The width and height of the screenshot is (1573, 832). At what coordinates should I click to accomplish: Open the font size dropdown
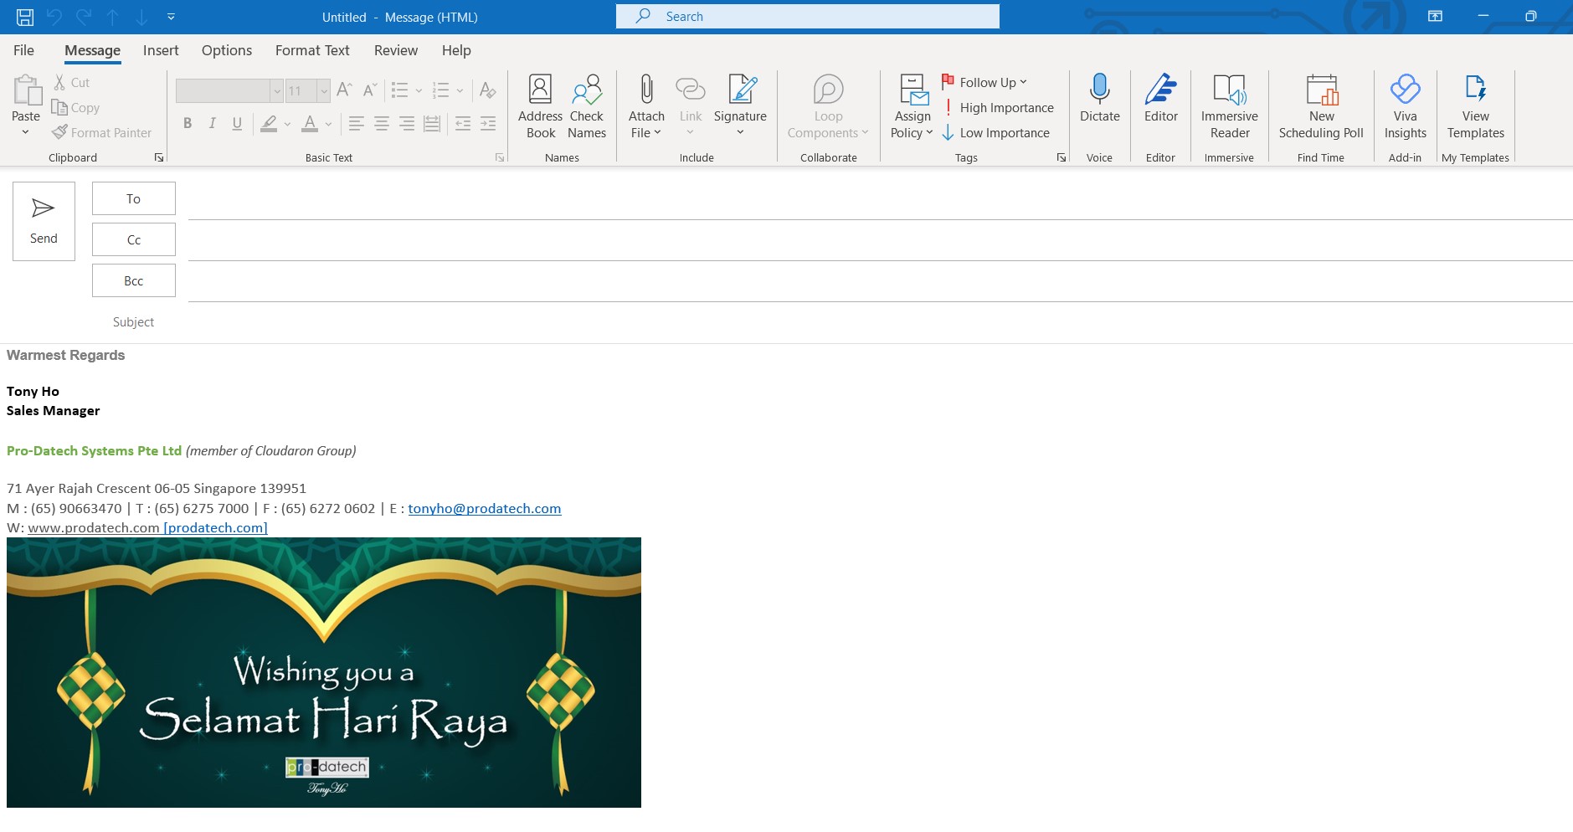coord(324,90)
